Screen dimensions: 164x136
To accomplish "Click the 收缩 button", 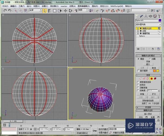I will (142, 94).
